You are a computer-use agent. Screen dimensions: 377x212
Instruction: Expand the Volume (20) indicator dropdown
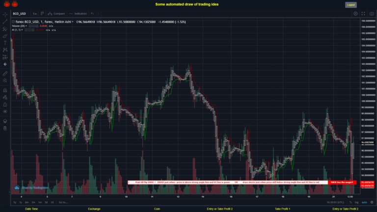pyautogui.click(x=26, y=26)
